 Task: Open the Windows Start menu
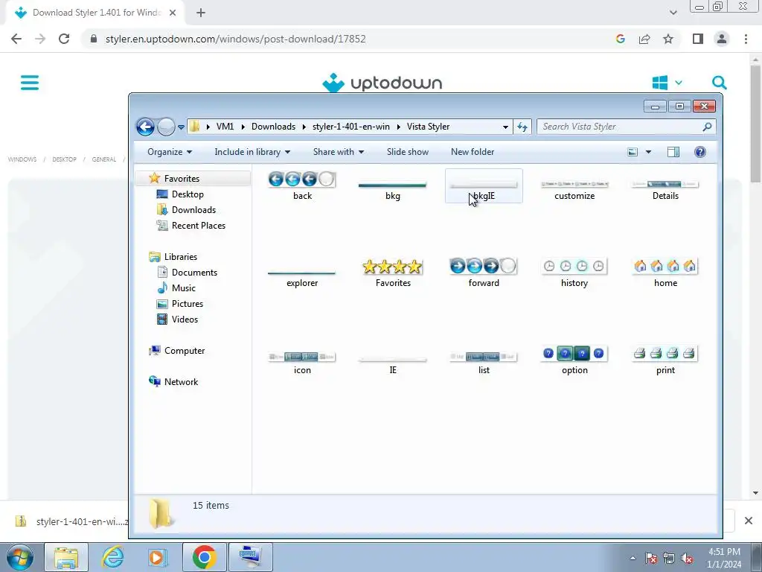click(x=19, y=557)
